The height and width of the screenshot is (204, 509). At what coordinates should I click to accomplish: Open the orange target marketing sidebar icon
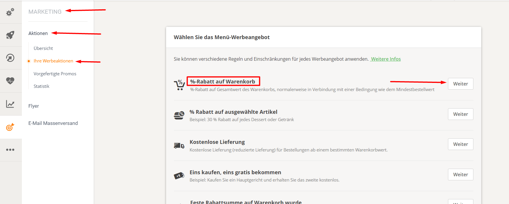point(10,127)
